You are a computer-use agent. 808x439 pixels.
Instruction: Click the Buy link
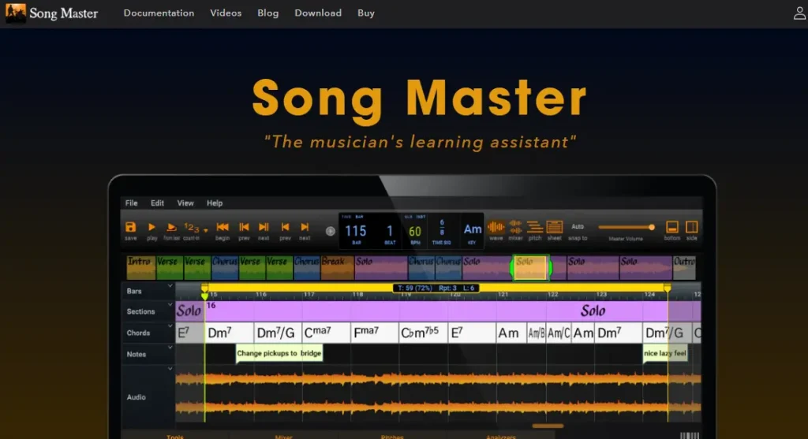point(366,13)
